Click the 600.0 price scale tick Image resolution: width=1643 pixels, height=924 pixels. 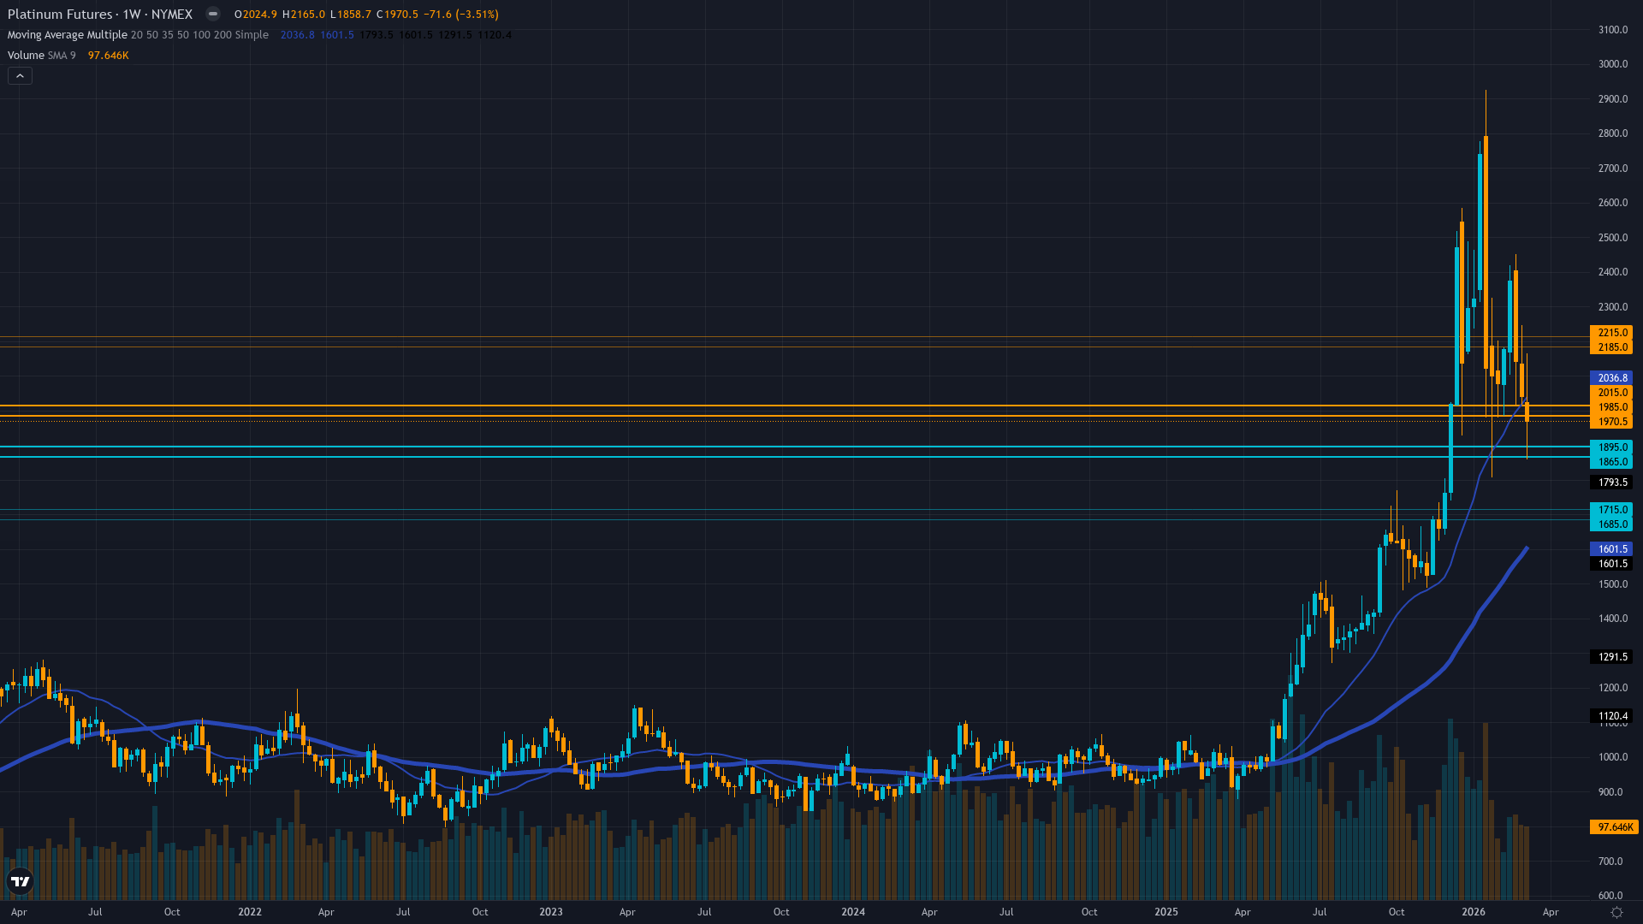pos(1610,896)
